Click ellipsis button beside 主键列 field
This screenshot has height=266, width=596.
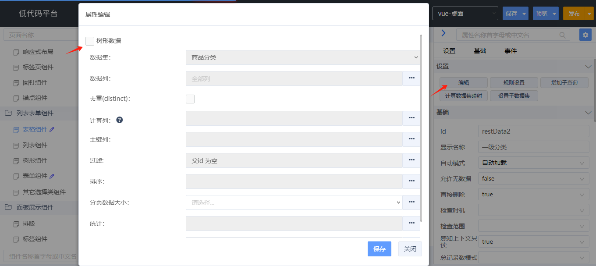pyautogui.click(x=412, y=139)
